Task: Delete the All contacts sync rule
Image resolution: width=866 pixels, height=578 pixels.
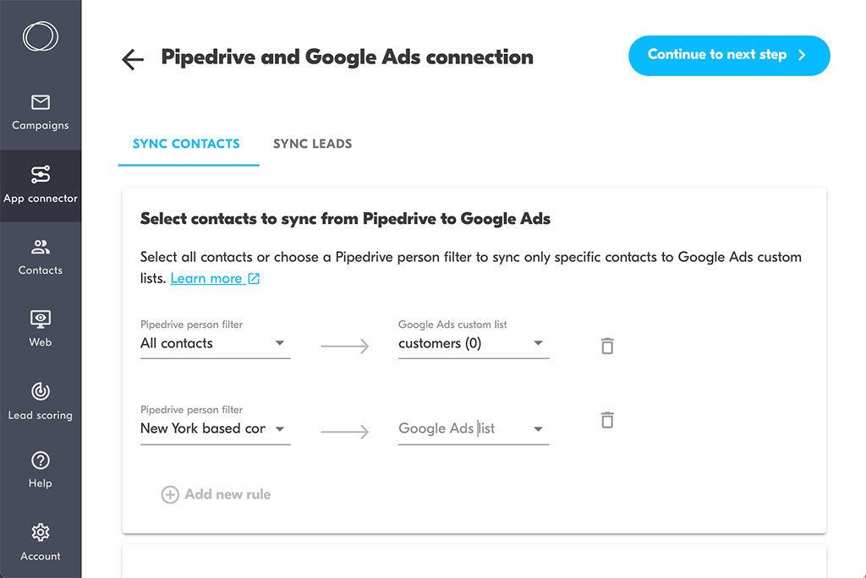Action: pos(606,345)
